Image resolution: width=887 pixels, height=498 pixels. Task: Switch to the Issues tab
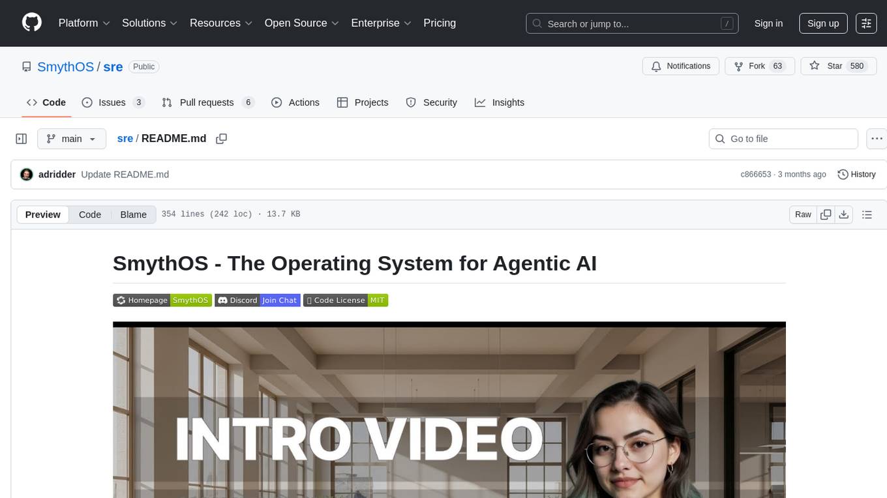(x=113, y=102)
